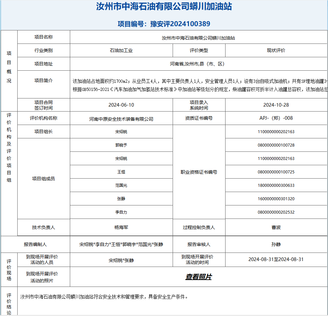The width and height of the screenshot is (328, 316).
Task: Click the 报告编制人 label
Action: (35, 244)
